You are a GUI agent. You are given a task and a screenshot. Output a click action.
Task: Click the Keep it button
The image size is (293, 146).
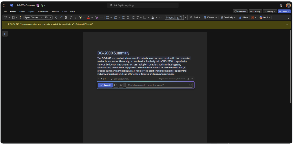click(x=105, y=85)
